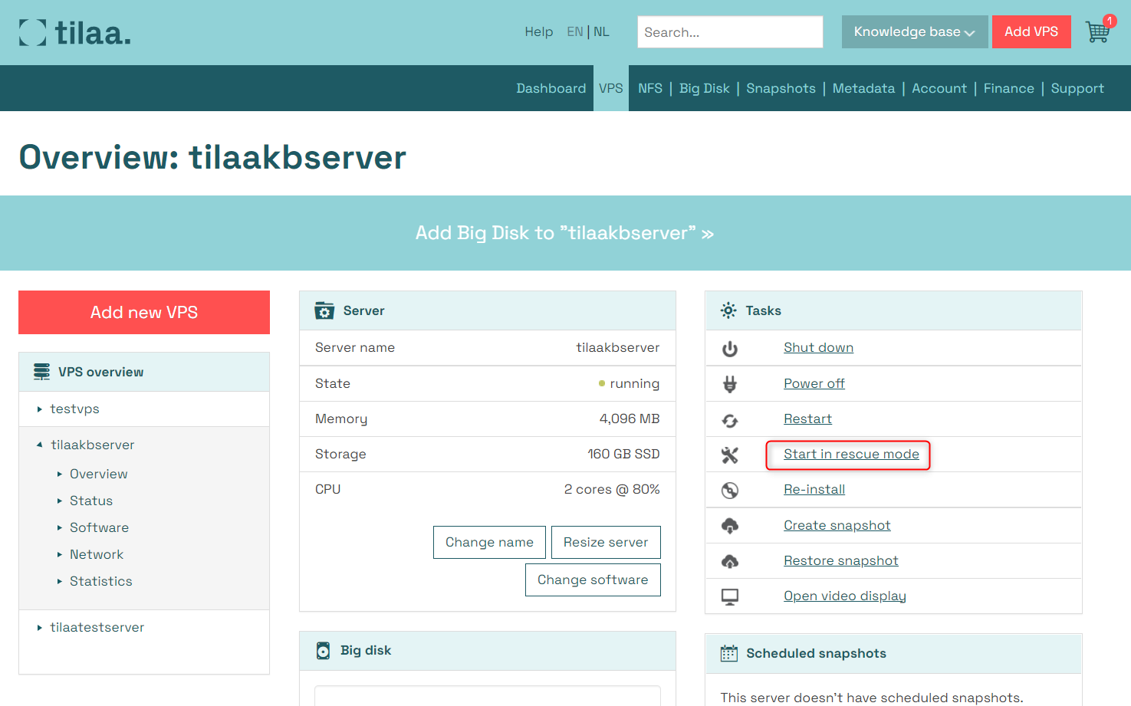This screenshot has height=706, width=1131.
Task: Click the Change software button
Action: pyautogui.click(x=593, y=580)
